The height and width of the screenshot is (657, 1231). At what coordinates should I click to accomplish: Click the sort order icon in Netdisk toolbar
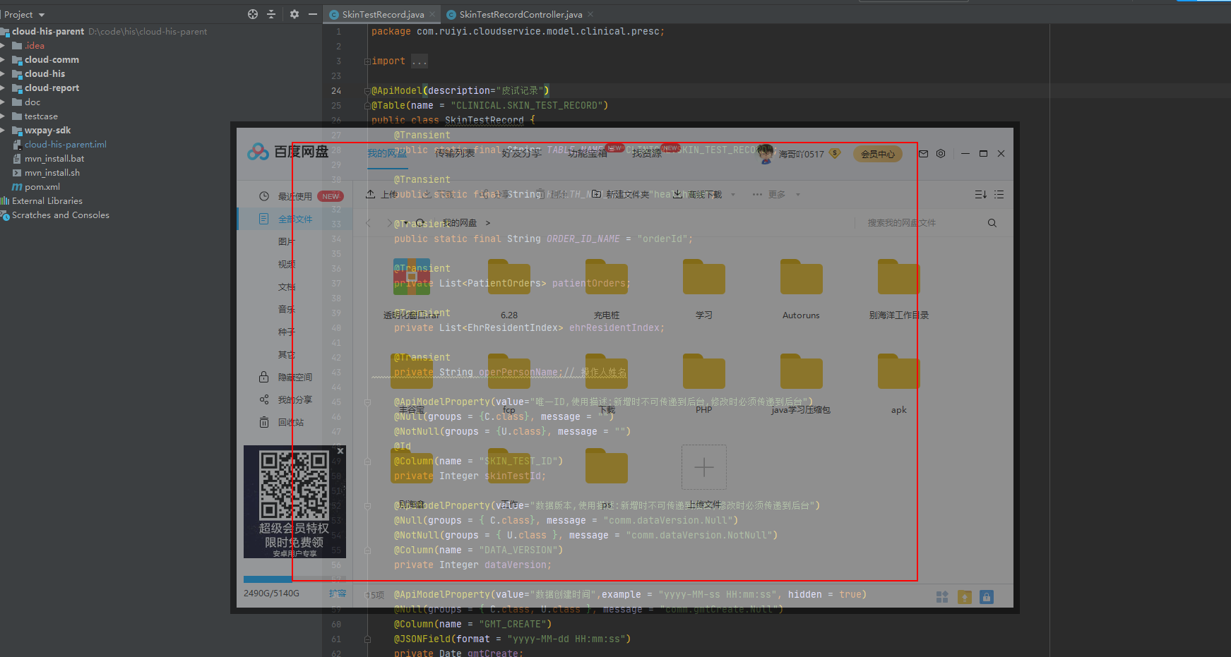point(980,195)
